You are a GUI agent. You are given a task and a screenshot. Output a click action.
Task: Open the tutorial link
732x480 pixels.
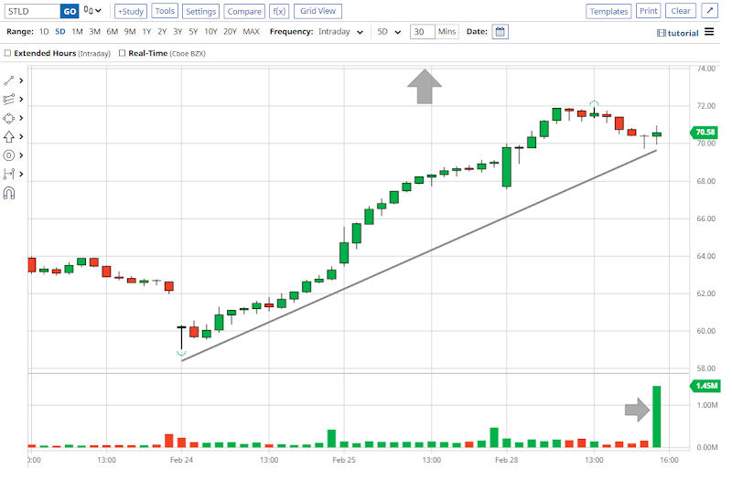click(x=678, y=33)
